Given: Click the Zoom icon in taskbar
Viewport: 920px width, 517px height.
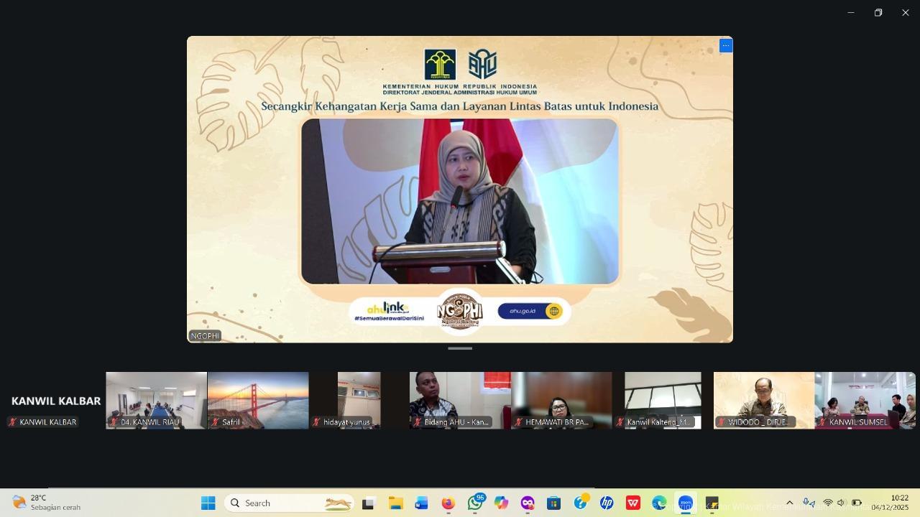Looking at the screenshot, I should 686,503.
